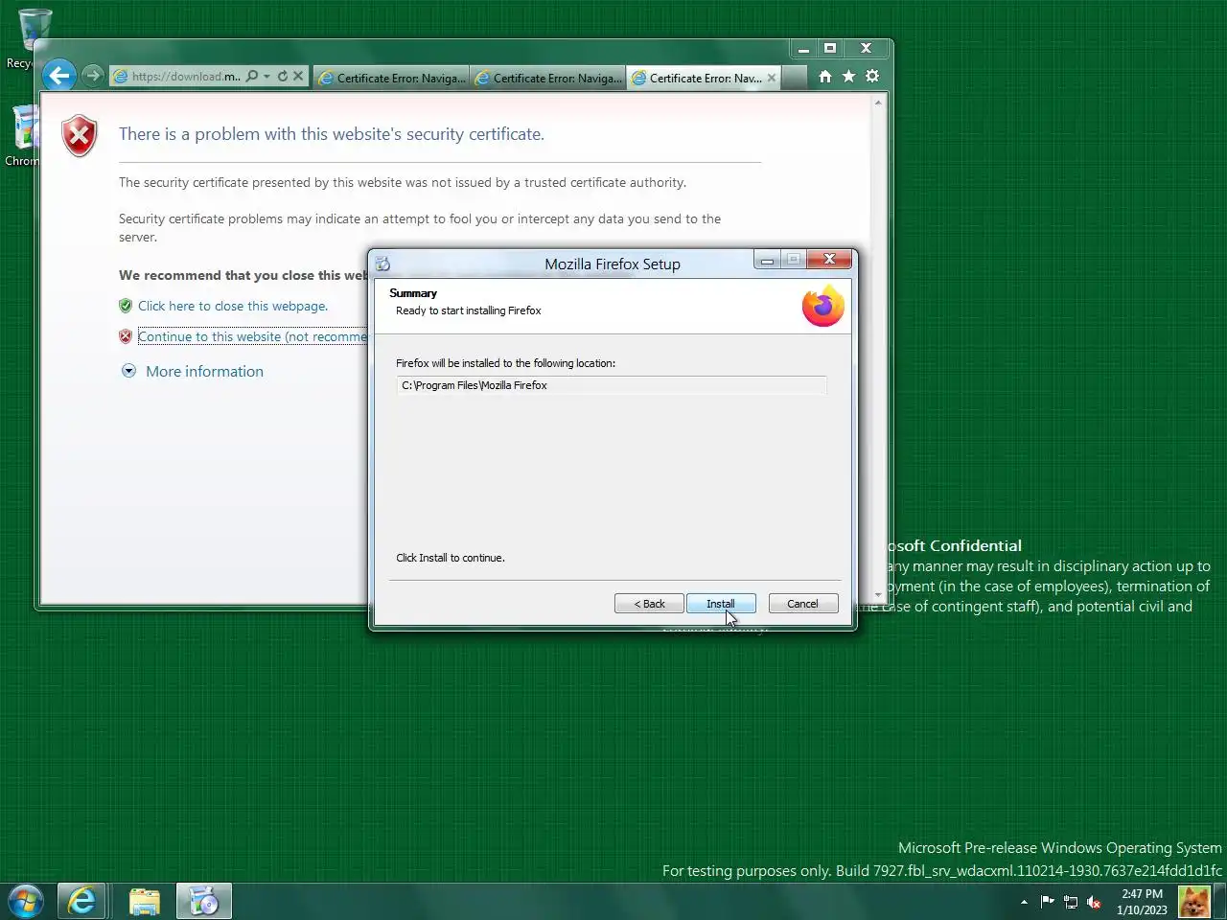This screenshot has width=1227, height=920.
Task: Open a new tab in Internet Explorer
Action: pos(794,78)
